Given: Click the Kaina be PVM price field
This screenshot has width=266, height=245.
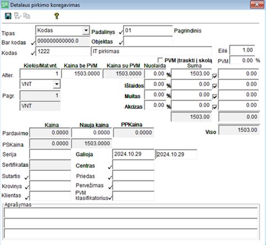Looking at the screenshot, I should pos(81,74).
